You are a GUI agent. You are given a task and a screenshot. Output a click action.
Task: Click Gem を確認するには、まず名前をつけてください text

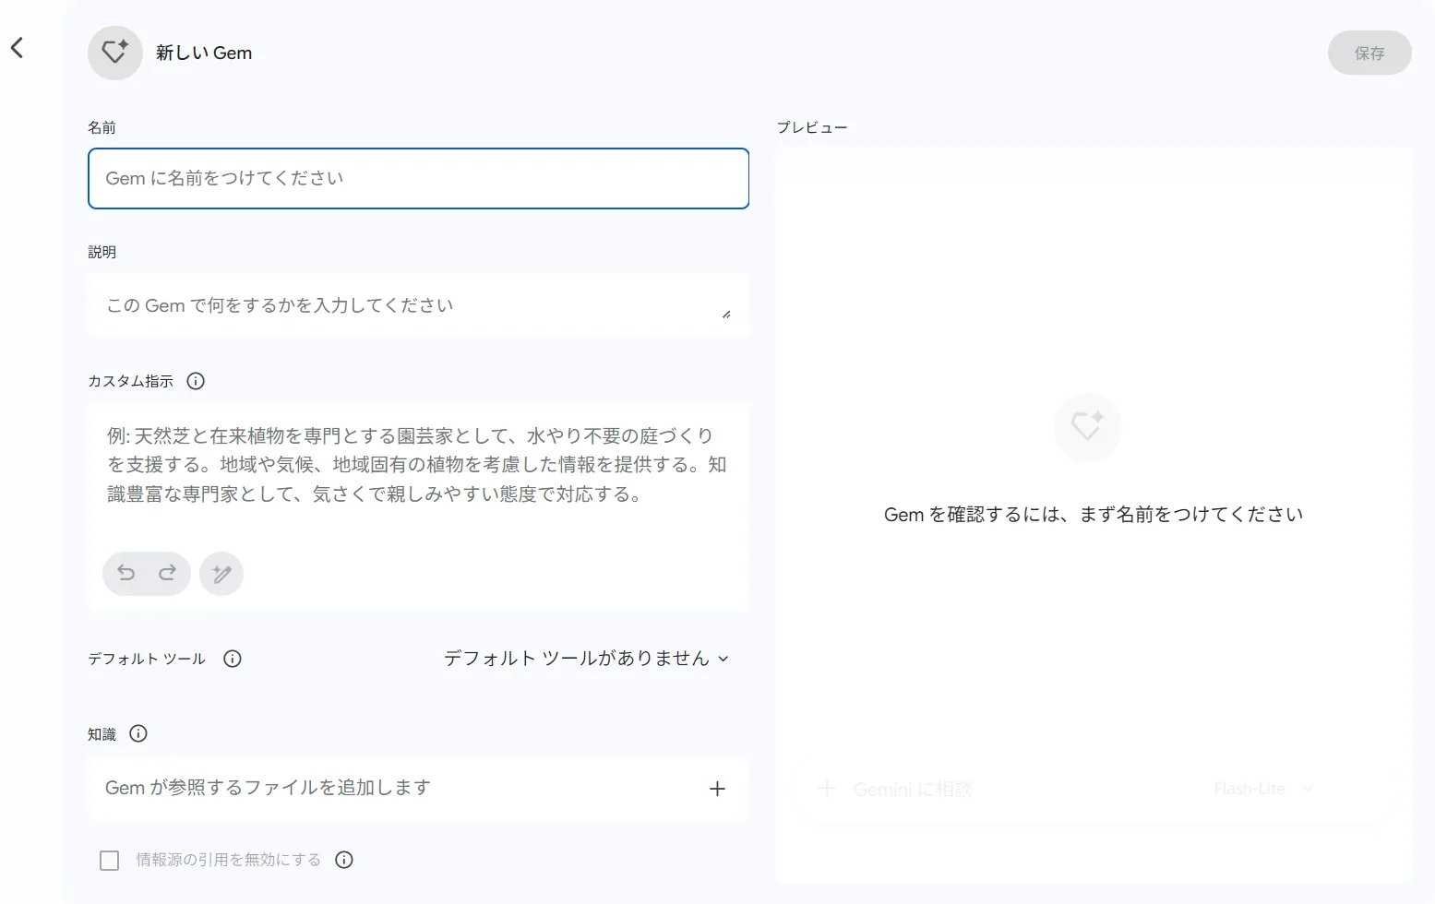(x=1094, y=515)
